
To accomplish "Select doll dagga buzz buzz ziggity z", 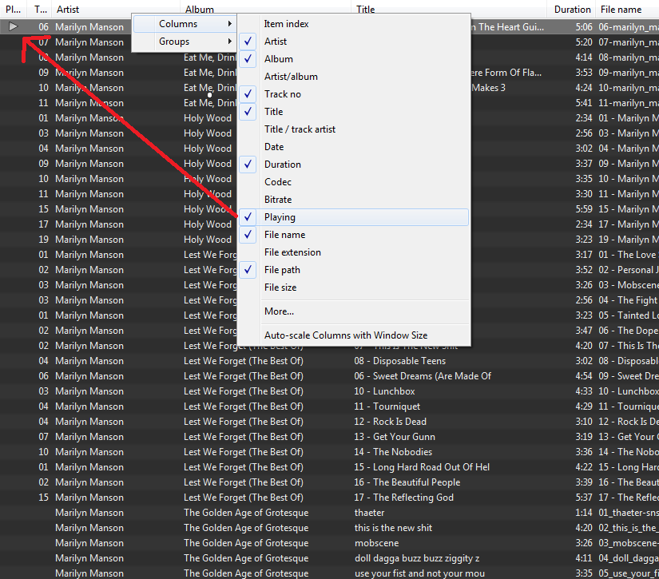I will pos(417,558).
